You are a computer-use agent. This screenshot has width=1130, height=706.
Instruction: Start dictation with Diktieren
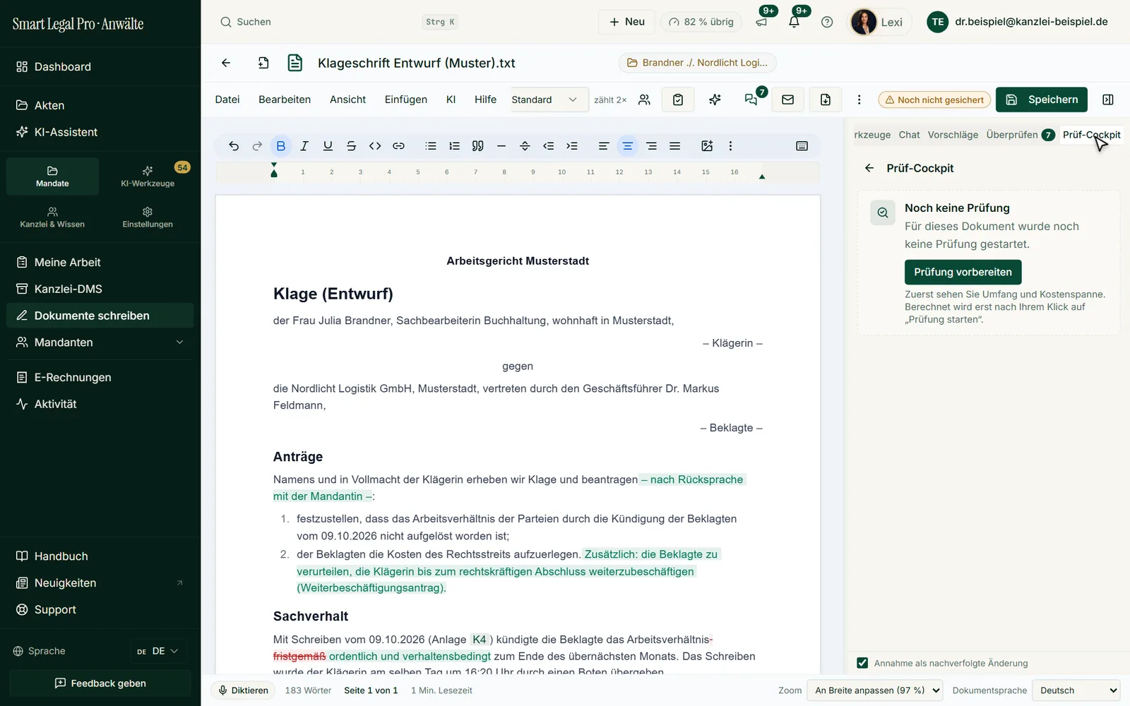click(x=243, y=690)
